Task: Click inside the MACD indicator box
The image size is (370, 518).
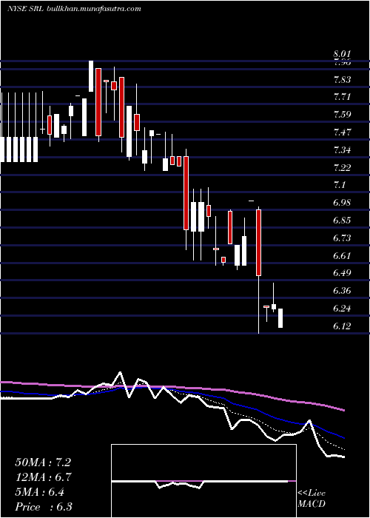Action: (x=203, y=481)
